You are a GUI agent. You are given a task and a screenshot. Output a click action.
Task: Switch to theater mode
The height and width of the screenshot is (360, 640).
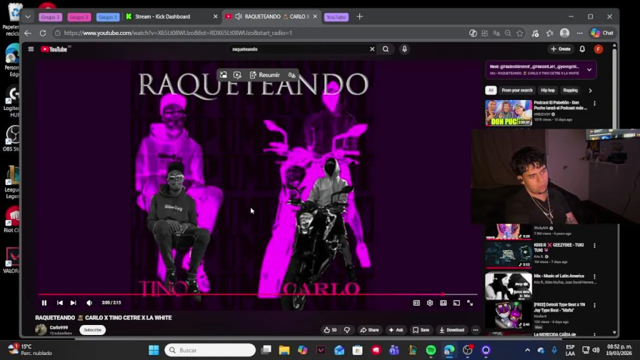pos(443,302)
